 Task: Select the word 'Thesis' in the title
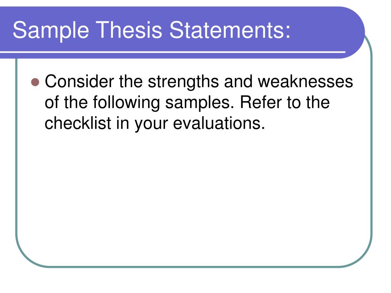[x=129, y=30]
